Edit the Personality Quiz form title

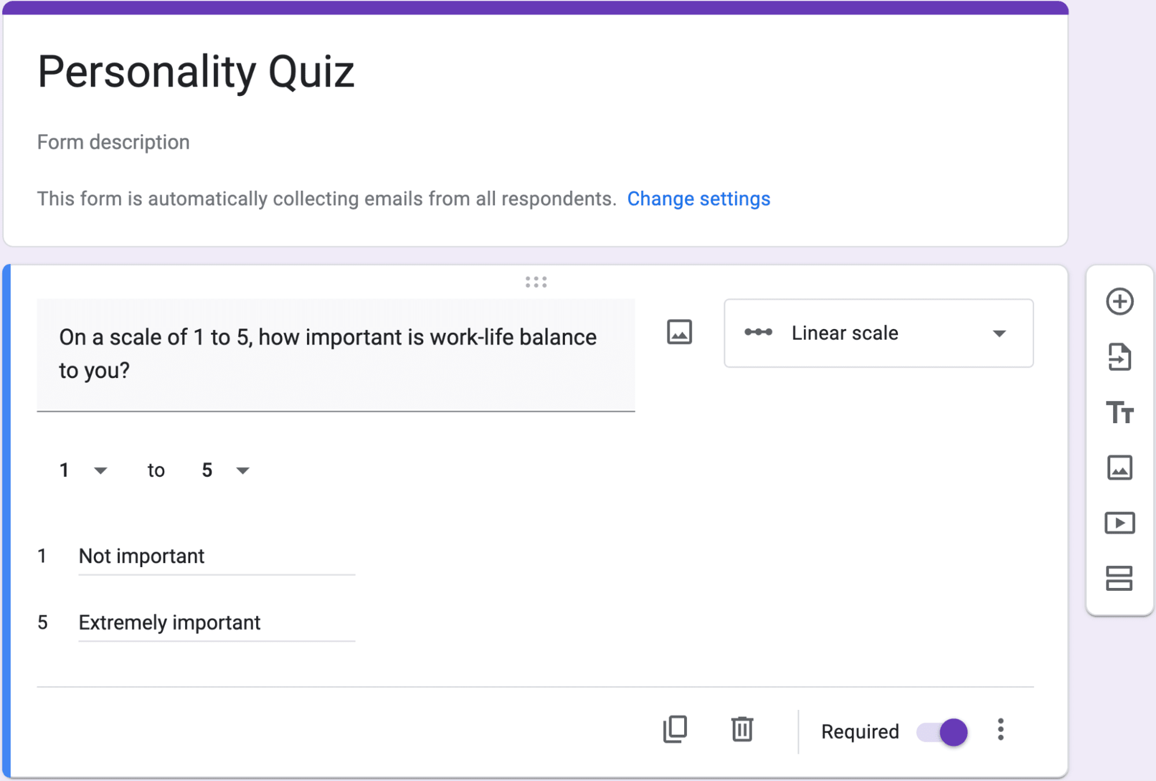[x=196, y=72]
